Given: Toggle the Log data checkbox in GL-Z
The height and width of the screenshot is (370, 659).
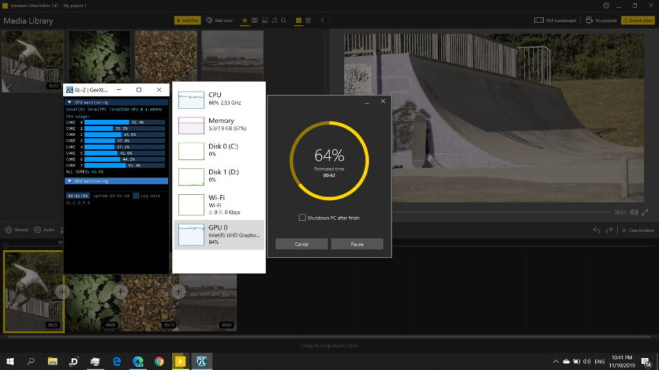Looking at the screenshot, I should 136,195.
